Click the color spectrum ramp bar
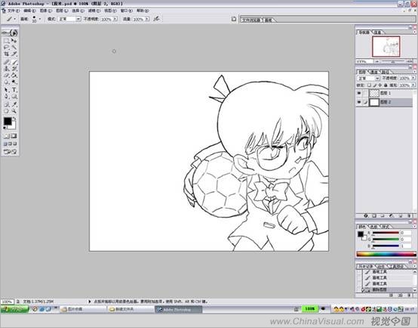This screenshot has width=418, height=328. click(x=386, y=254)
